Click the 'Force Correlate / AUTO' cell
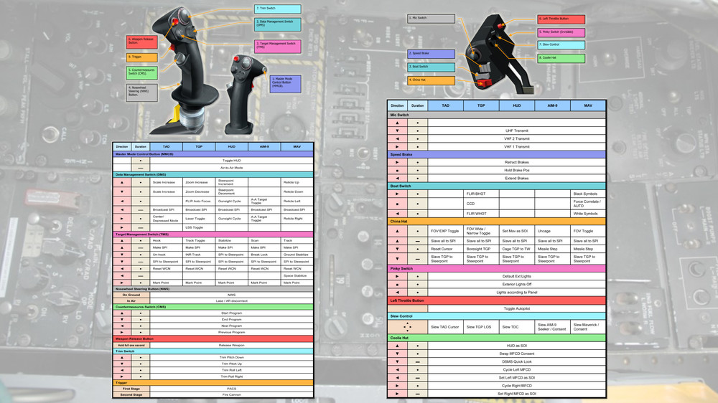718x403 pixels. 588,204
